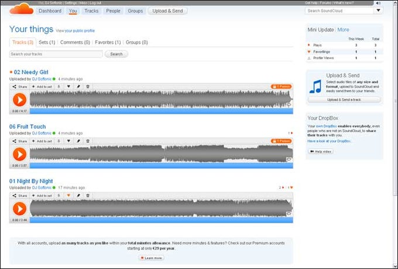The image size is (398, 269).
Task: Click Upload & Send a track button
Action: coord(344,100)
